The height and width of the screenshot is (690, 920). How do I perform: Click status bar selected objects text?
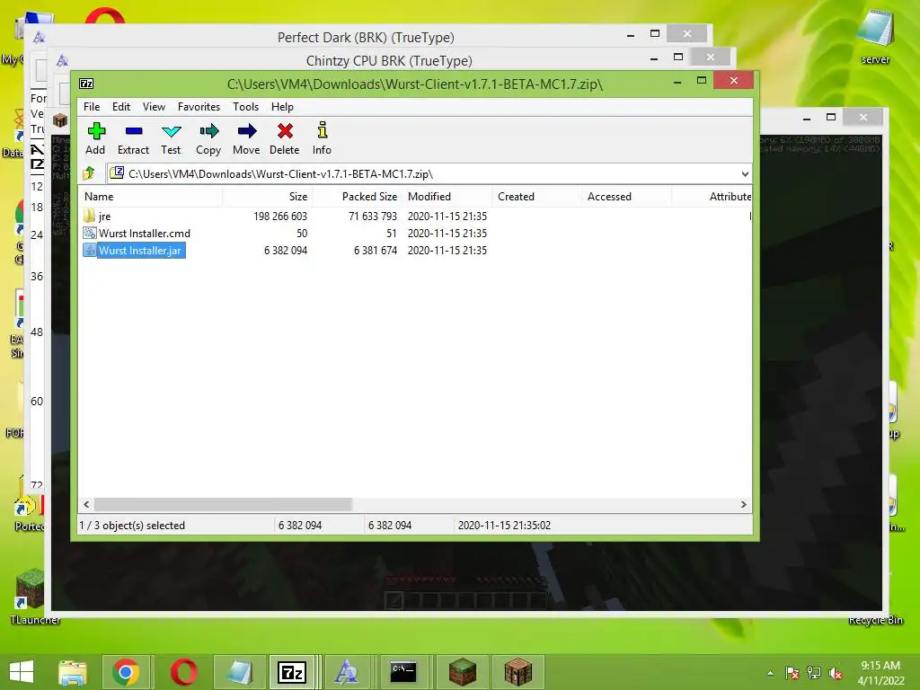(x=132, y=525)
